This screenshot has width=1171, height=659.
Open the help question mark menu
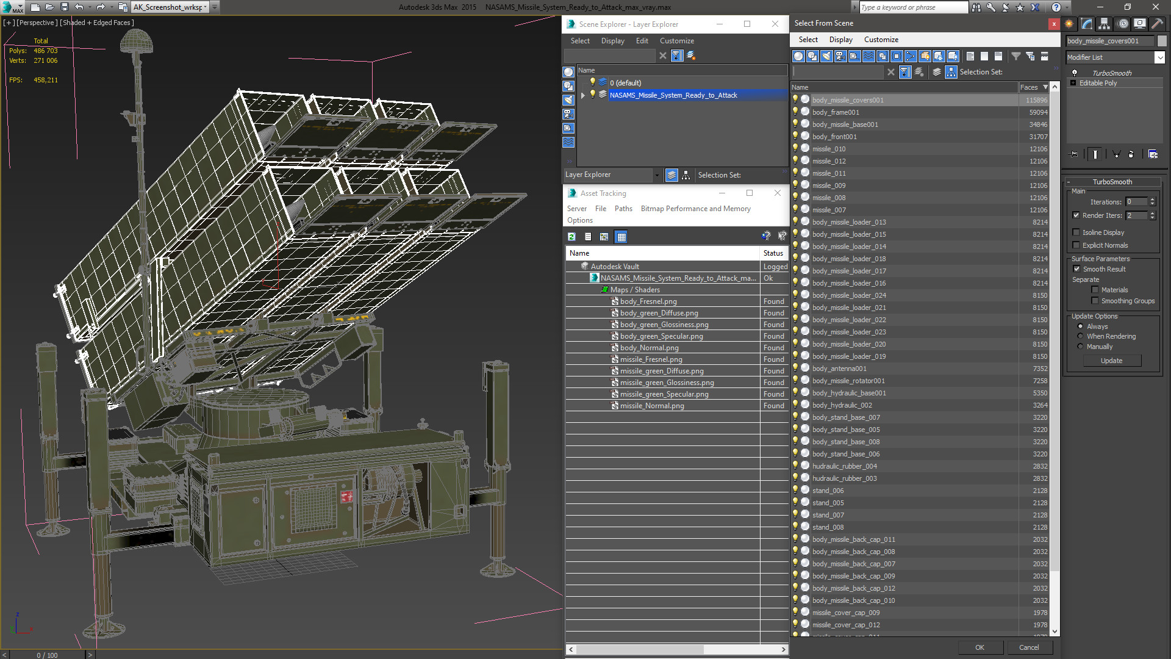pyautogui.click(x=1056, y=7)
